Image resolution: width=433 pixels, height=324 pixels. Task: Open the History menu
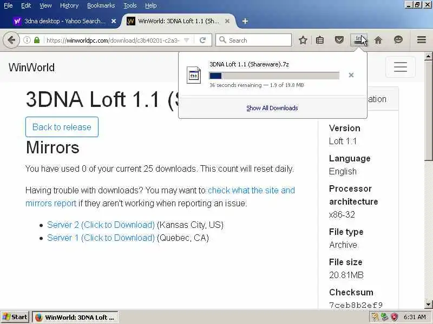click(69, 5)
